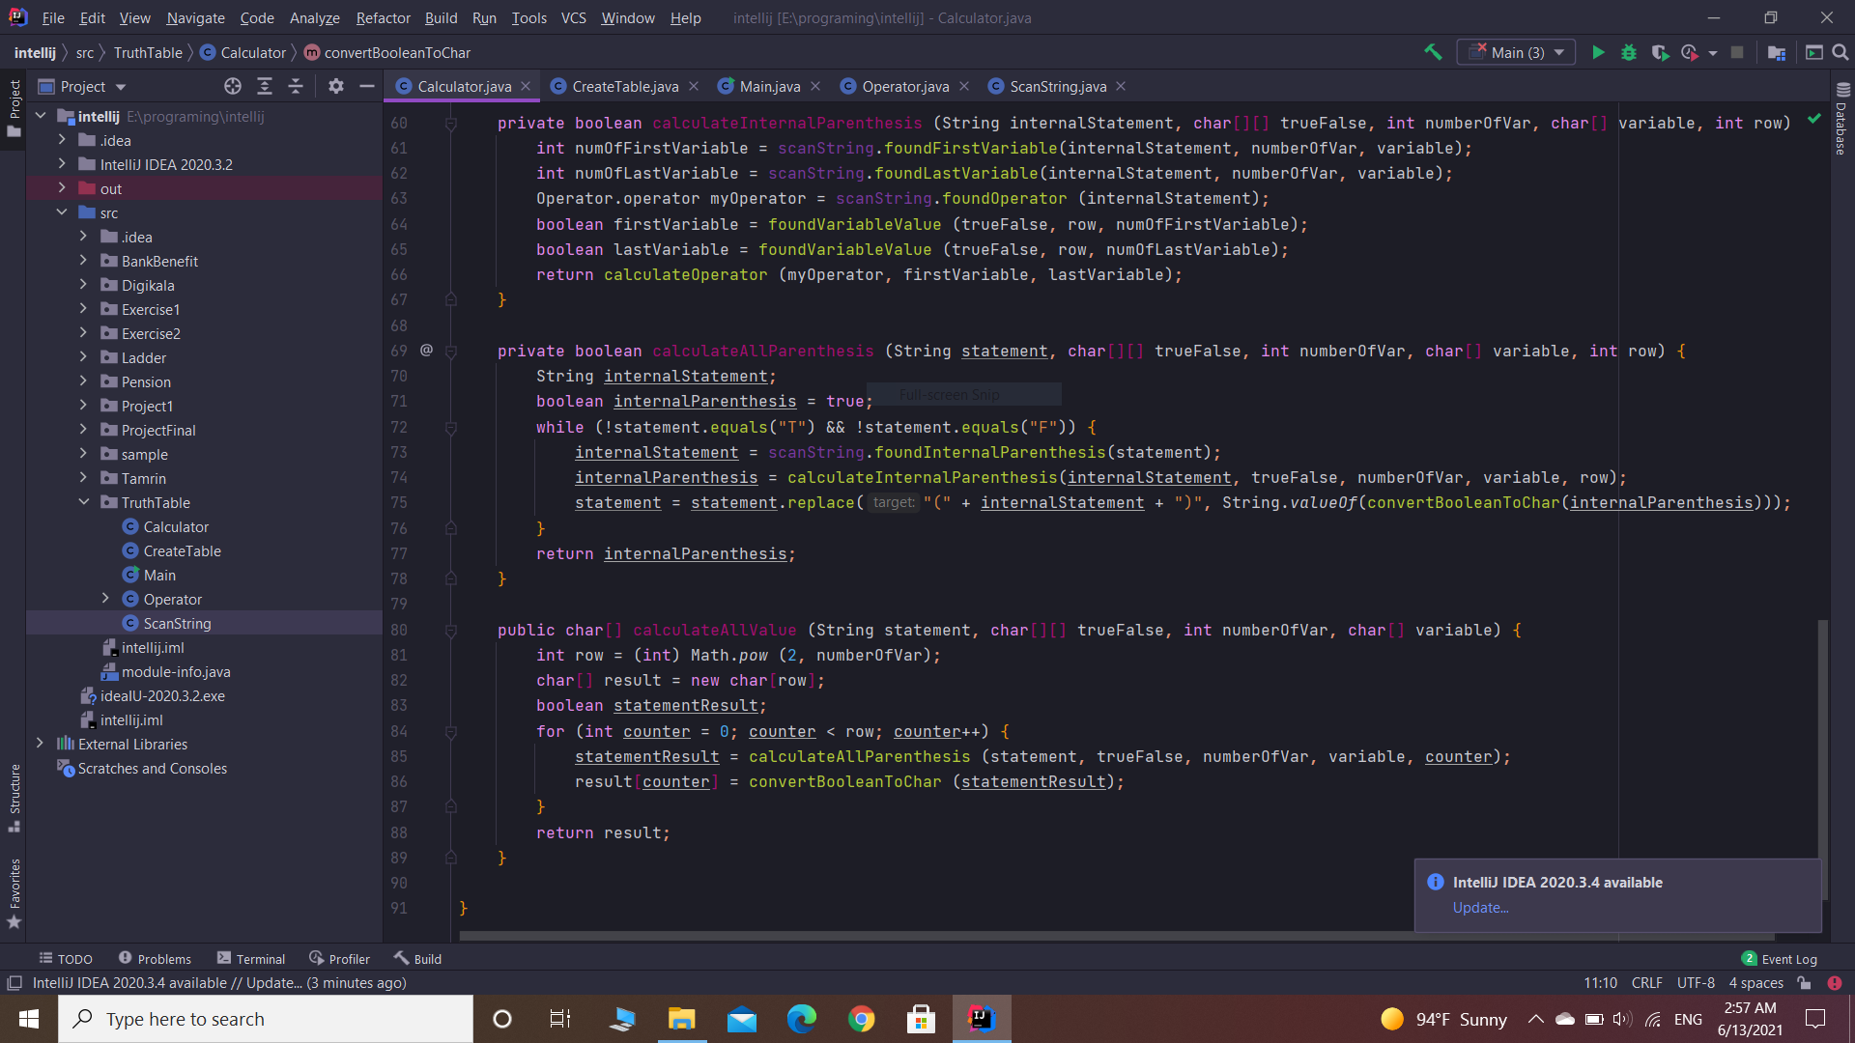Toggle fold marker at line 72 while loop
This screenshot has width=1855, height=1043.
click(451, 427)
